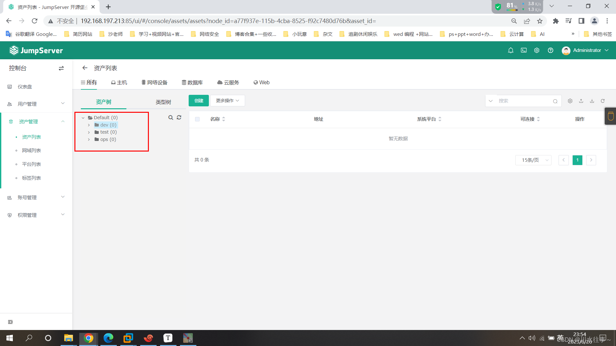The height and width of the screenshot is (346, 616).
Task: Click the import upload icon above table
Action: [581, 101]
